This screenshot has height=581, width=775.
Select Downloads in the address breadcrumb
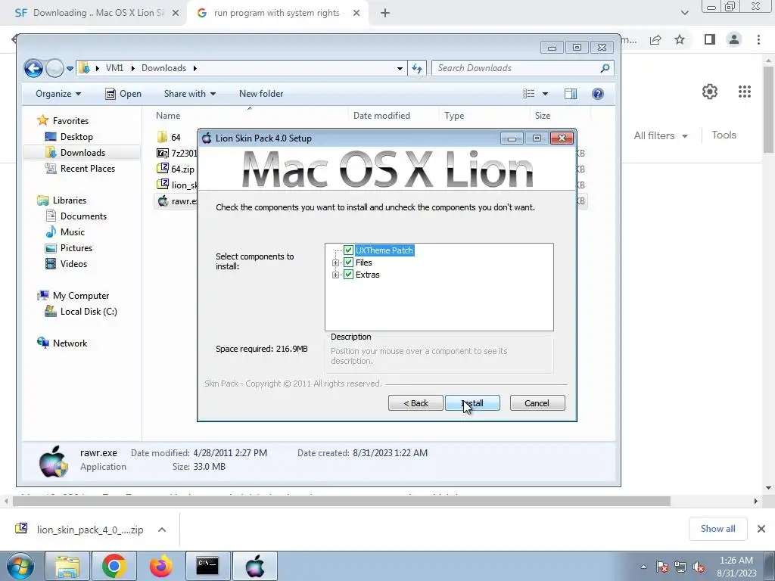pyautogui.click(x=163, y=68)
